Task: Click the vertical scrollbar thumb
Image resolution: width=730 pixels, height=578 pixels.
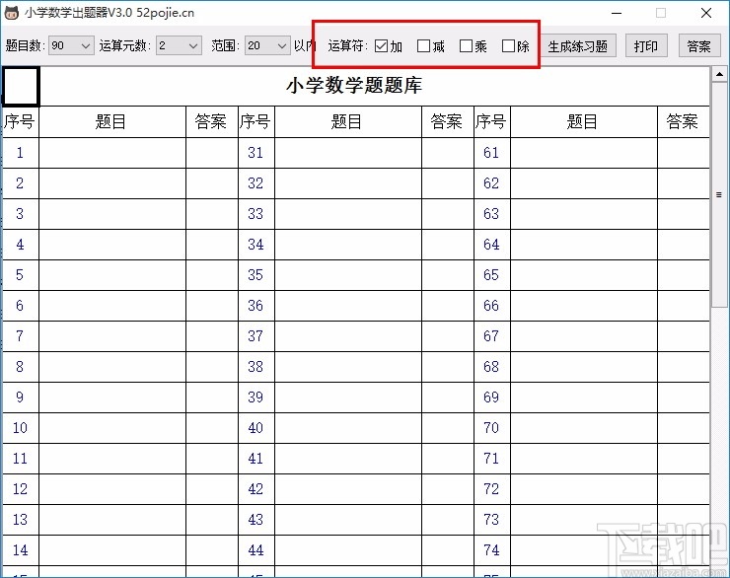Action: [719, 194]
